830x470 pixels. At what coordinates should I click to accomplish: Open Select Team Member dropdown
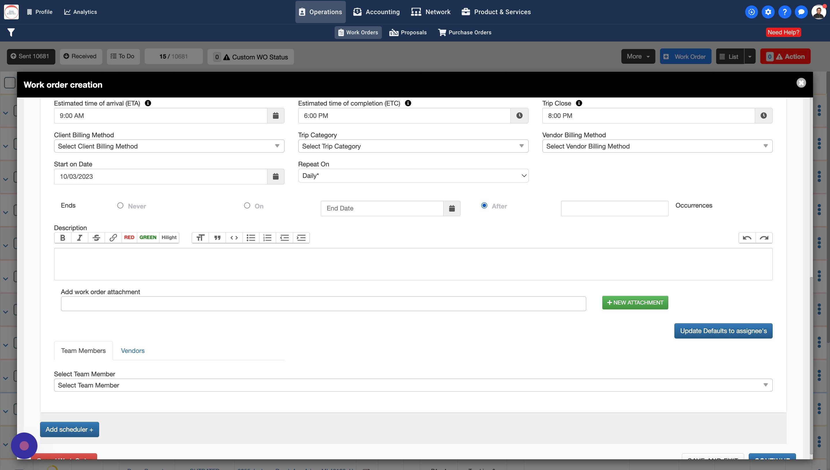413,385
